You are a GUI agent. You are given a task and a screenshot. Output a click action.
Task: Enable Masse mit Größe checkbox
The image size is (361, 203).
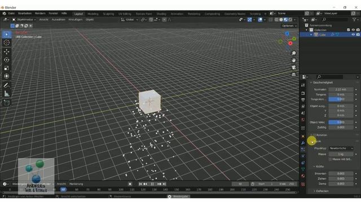330,159
